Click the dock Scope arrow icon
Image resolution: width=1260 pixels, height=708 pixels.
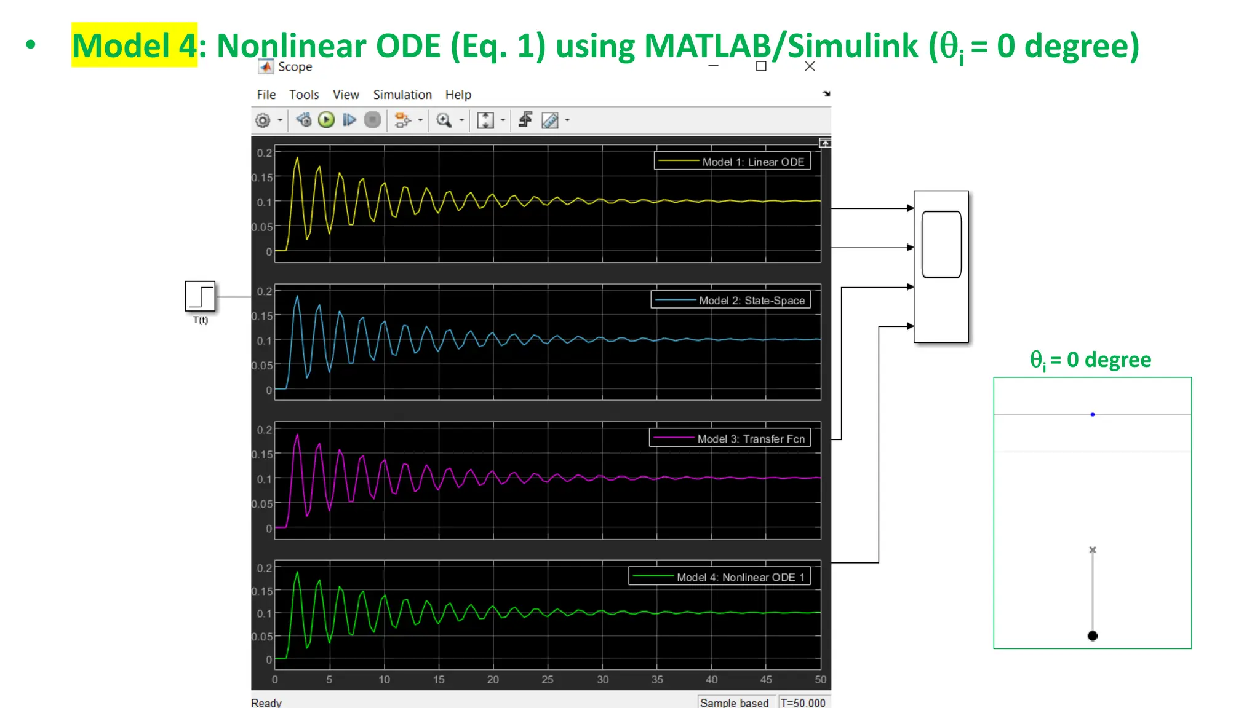click(826, 93)
